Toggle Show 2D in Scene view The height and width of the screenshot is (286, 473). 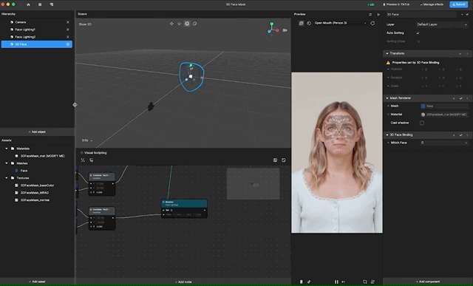pyautogui.click(x=85, y=24)
